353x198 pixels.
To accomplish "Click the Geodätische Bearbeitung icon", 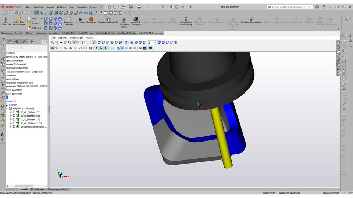I will tap(186, 21).
